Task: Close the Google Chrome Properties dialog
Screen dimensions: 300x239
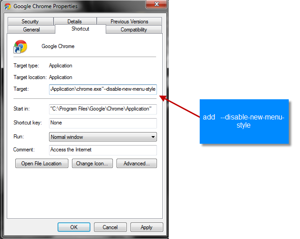Action: 157,4
